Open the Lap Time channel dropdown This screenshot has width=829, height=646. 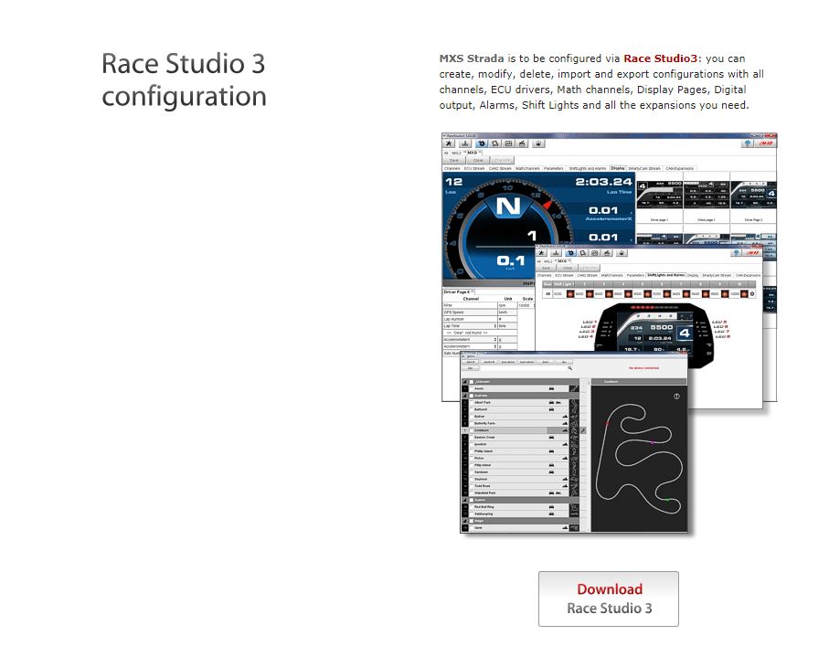[x=495, y=326]
